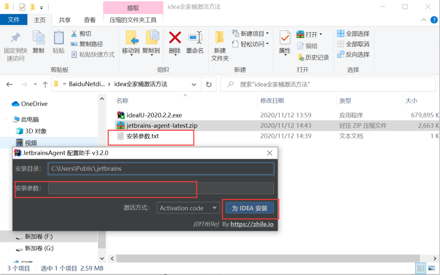Click navigation pane scroll-up arrow
This screenshot has width=440, height=275.
[x=102, y=99]
